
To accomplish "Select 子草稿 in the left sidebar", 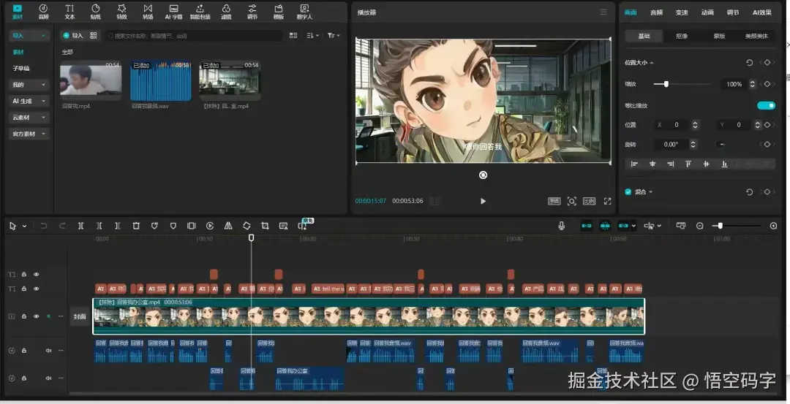I will 21,69.
